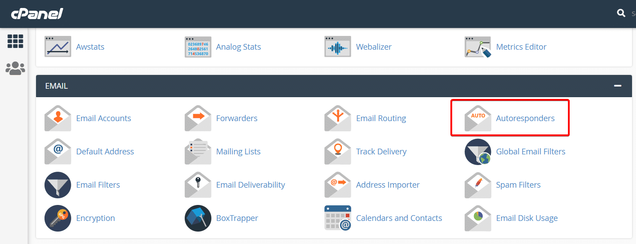636x244 pixels.
Task: Collapse the EMAIL section with minus button
Action: point(617,86)
